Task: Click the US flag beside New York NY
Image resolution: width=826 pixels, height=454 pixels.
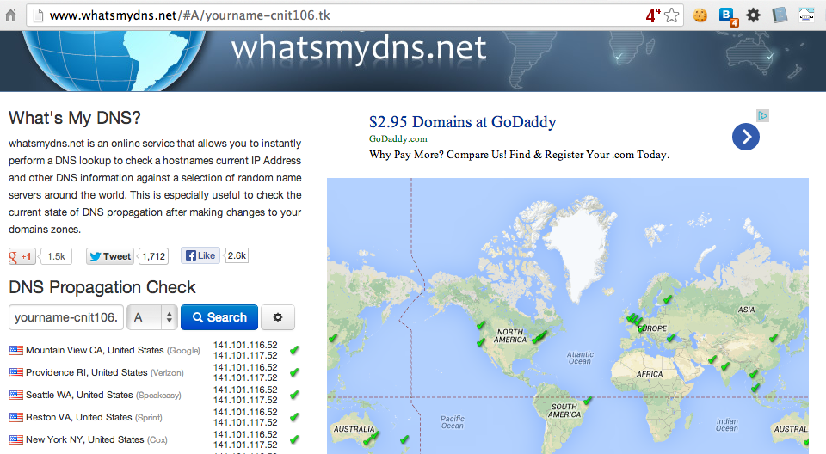Action: click(x=16, y=439)
